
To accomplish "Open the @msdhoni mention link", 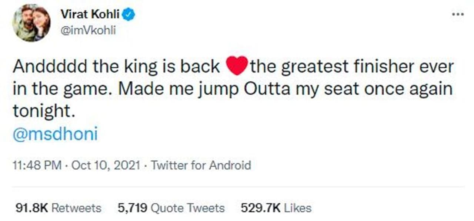I will (x=55, y=135).
